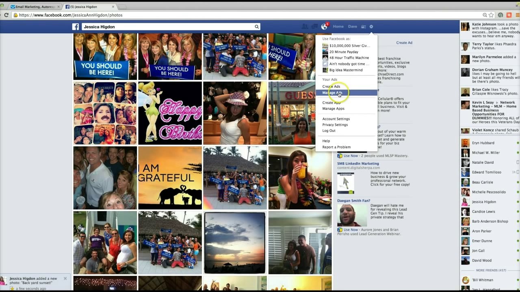Click the zoom magnifier icon in address bar
This screenshot has height=292, width=520.
pyautogui.click(x=485, y=15)
